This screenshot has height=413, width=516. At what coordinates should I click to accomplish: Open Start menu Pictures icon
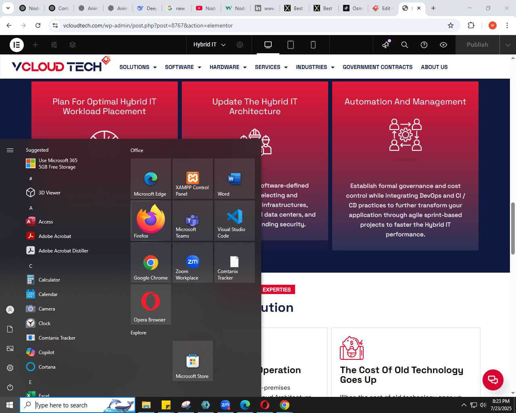click(10, 348)
